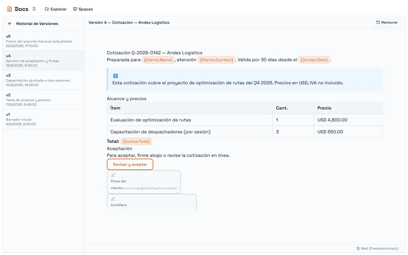Click the Web (Predeterminado) page icon
This screenshot has width=408, height=255.
tap(358, 249)
